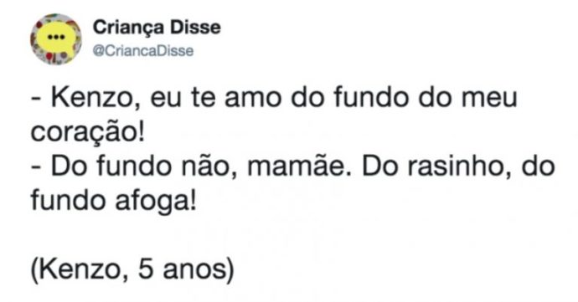The image size is (578, 302).
Task: Visit the @CriancaDisse handle link
Action: (x=143, y=51)
